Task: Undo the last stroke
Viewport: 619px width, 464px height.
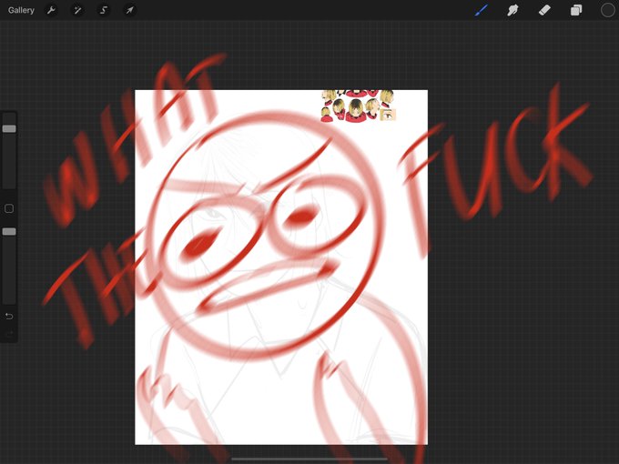Action: pos(9,316)
